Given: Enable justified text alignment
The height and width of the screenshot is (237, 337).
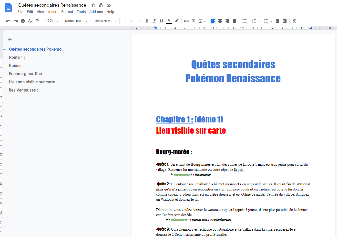Looking at the screenshot, I should (x=234, y=21).
